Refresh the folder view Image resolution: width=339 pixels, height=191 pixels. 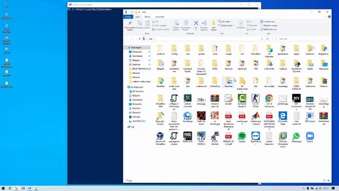(267, 39)
